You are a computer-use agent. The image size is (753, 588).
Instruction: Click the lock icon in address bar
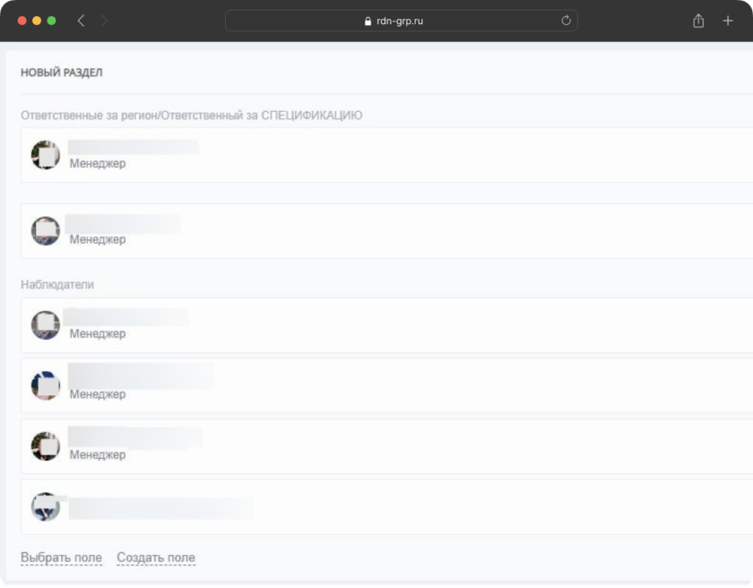click(x=368, y=22)
